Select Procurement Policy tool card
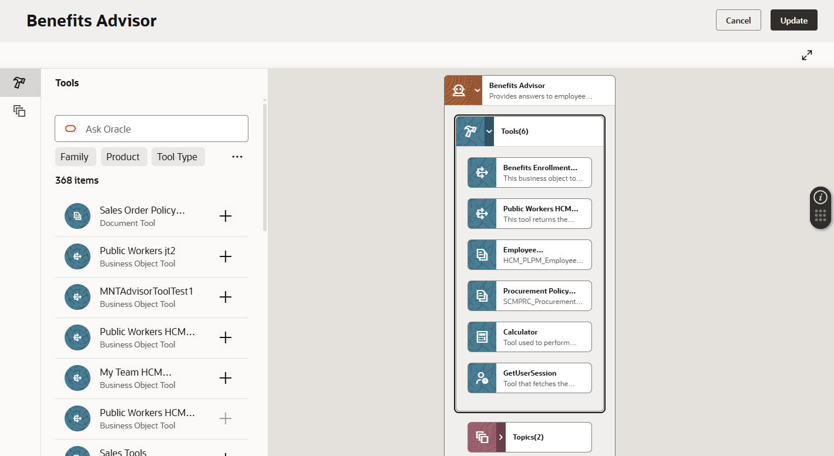The height and width of the screenshot is (456, 834). click(x=530, y=296)
